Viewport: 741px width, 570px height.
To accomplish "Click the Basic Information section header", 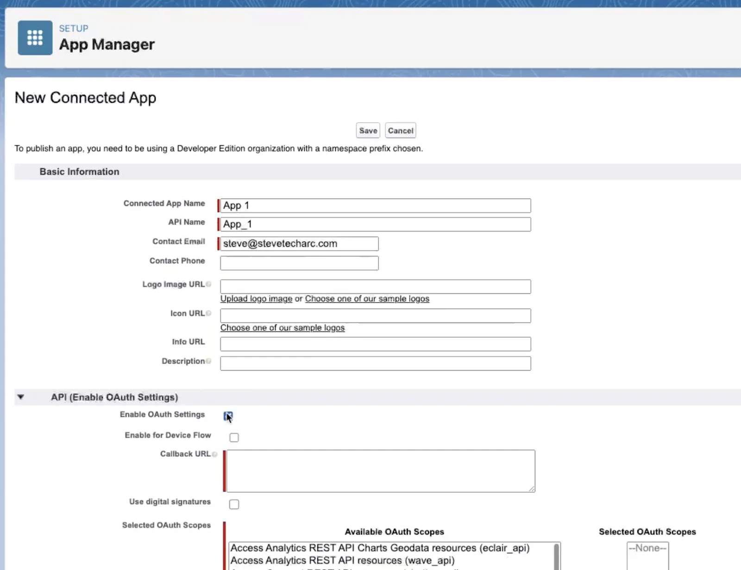I will [x=377, y=172].
